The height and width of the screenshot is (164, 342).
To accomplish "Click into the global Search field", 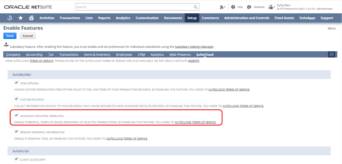I will (134, 7).
